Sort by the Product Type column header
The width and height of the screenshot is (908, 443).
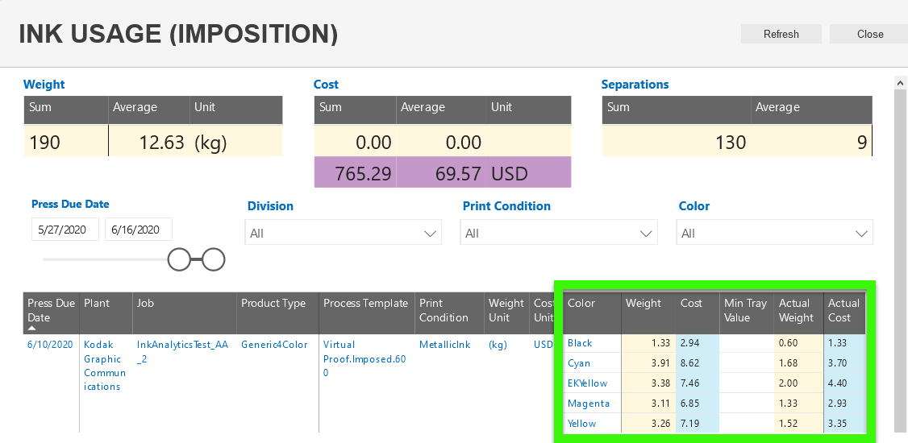pos(273,304)
